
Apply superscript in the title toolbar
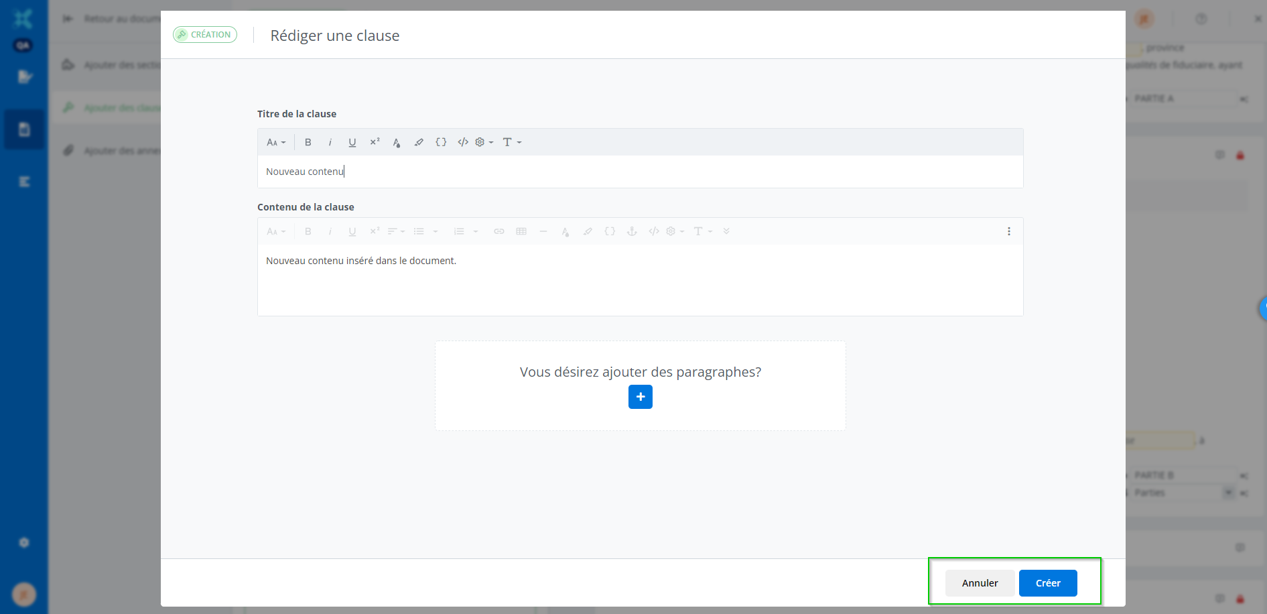(375, 142)
